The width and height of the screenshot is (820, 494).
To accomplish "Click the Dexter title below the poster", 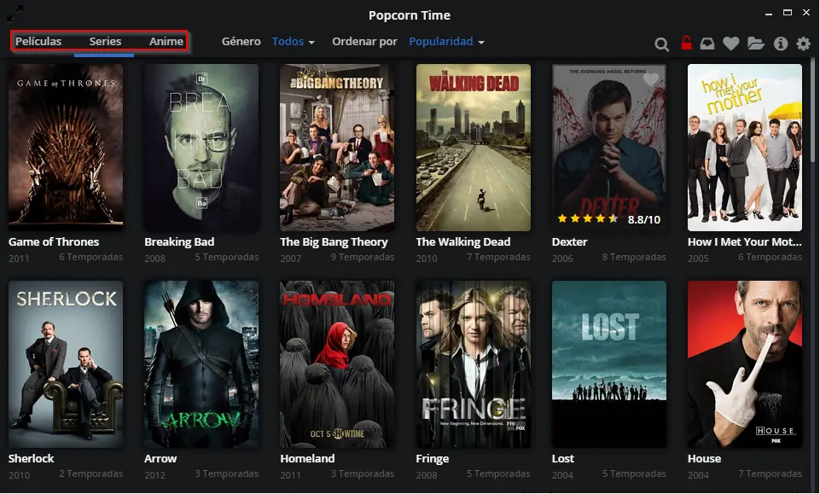I will [569, 242].
